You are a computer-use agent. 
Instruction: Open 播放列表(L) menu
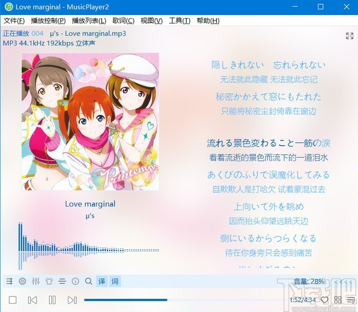click(89, 20)
